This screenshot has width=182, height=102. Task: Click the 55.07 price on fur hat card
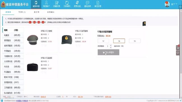(50, 69)
